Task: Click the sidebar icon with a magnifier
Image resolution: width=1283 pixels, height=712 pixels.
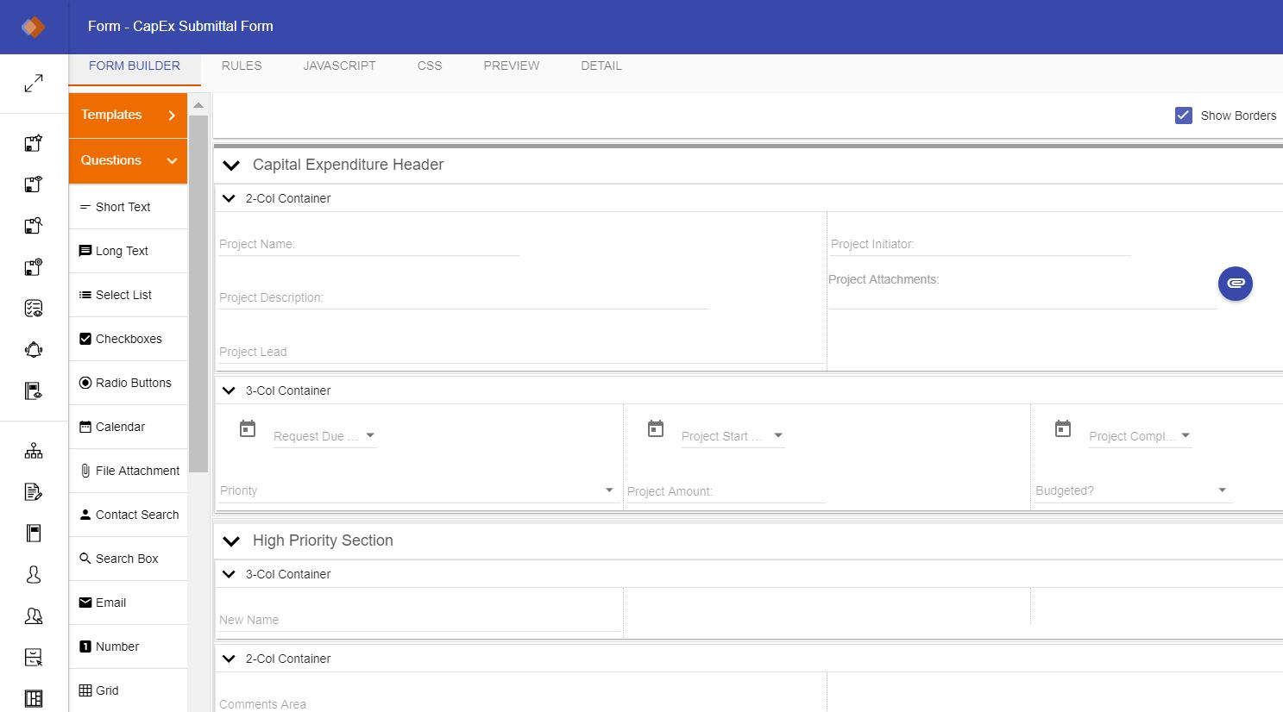Action: click(x=34, y=226)
